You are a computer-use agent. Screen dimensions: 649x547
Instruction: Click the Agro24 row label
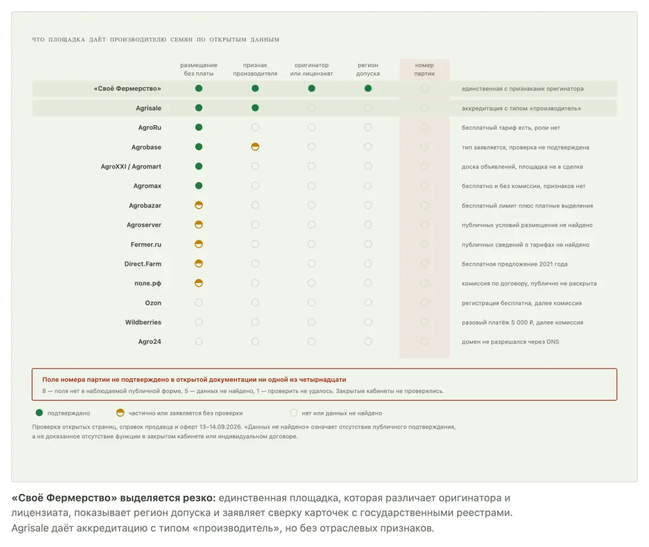[149, 342]
